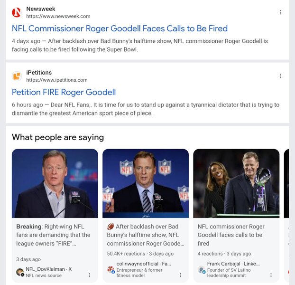Open options menu on colinwayneofficial card

pyautogui.click(x=180, y=275)
